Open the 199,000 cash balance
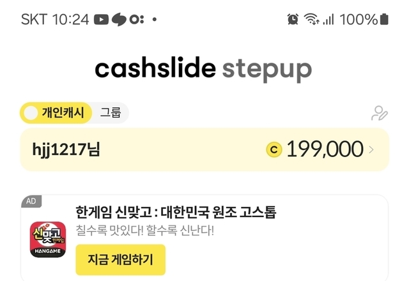The width and height of the screenshot is (409, 281). click(325, 149)
